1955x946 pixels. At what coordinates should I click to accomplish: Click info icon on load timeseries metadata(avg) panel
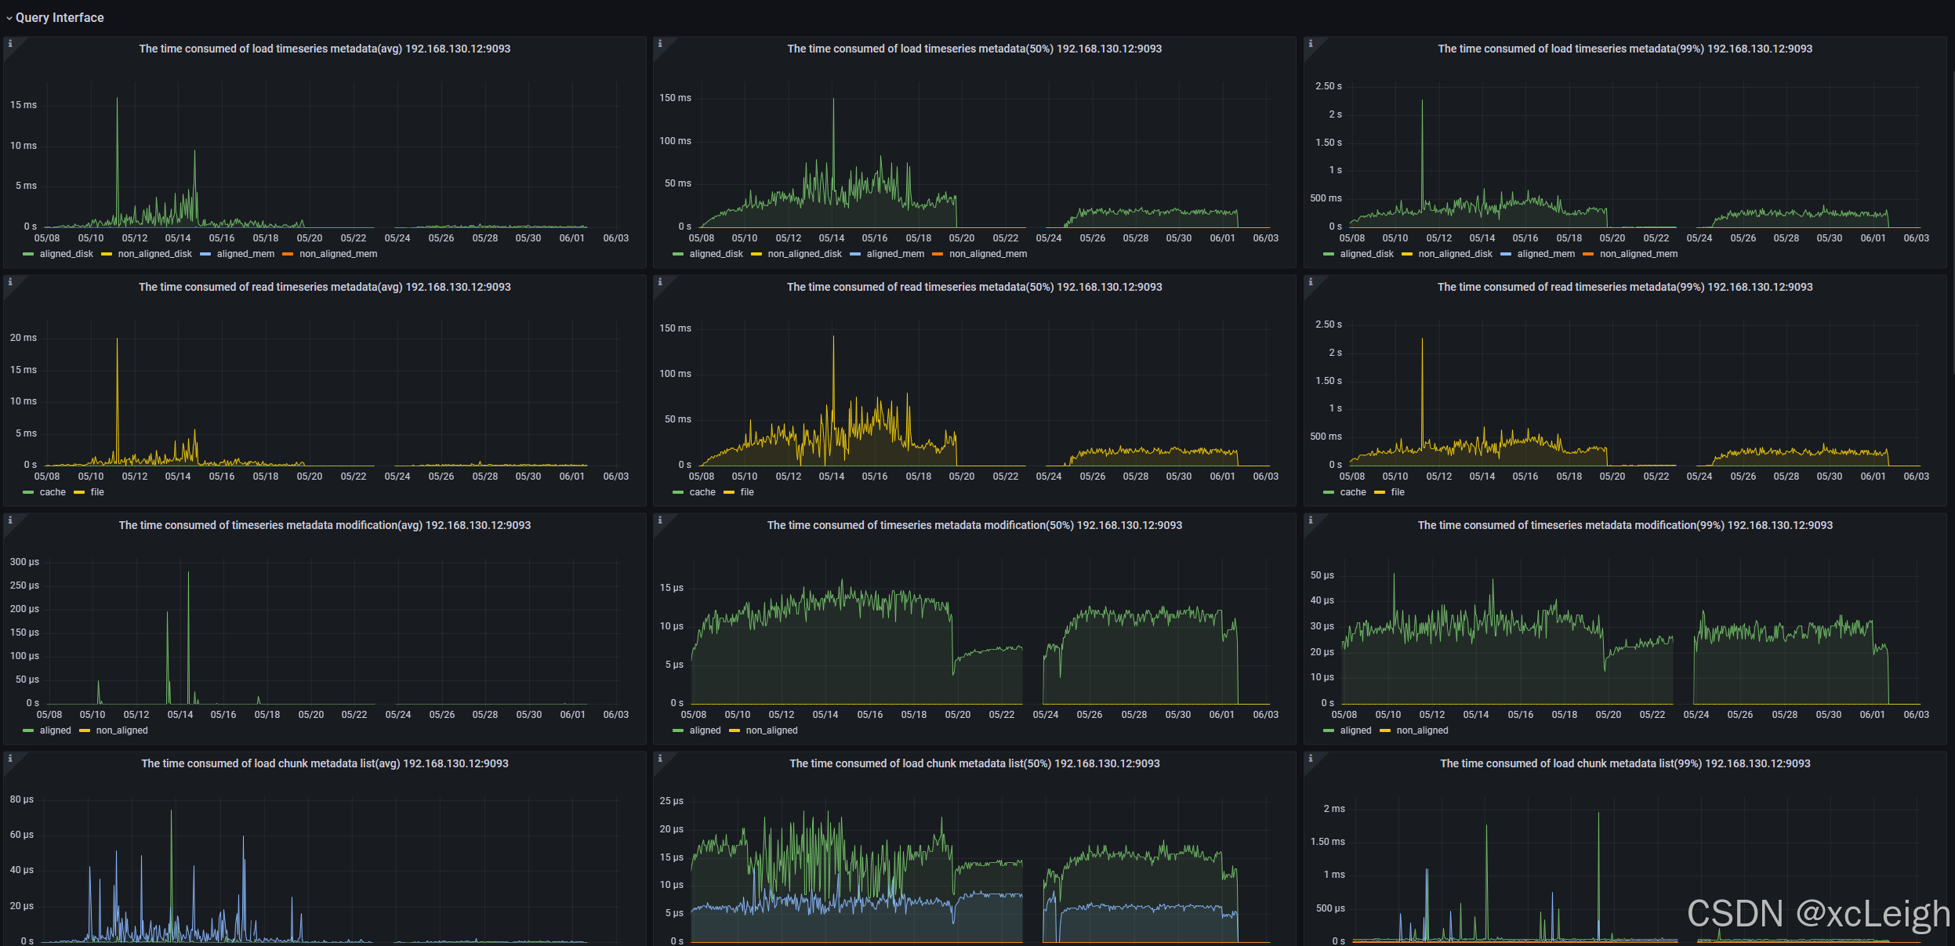(10, 44)
